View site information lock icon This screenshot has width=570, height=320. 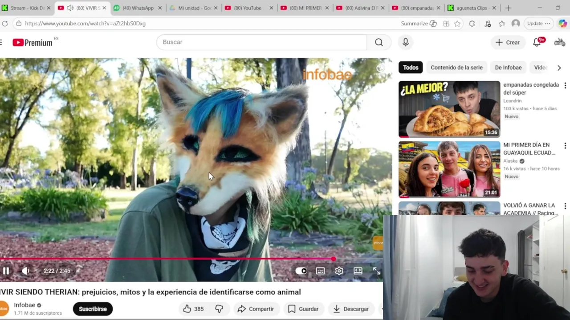click(18, 24)
